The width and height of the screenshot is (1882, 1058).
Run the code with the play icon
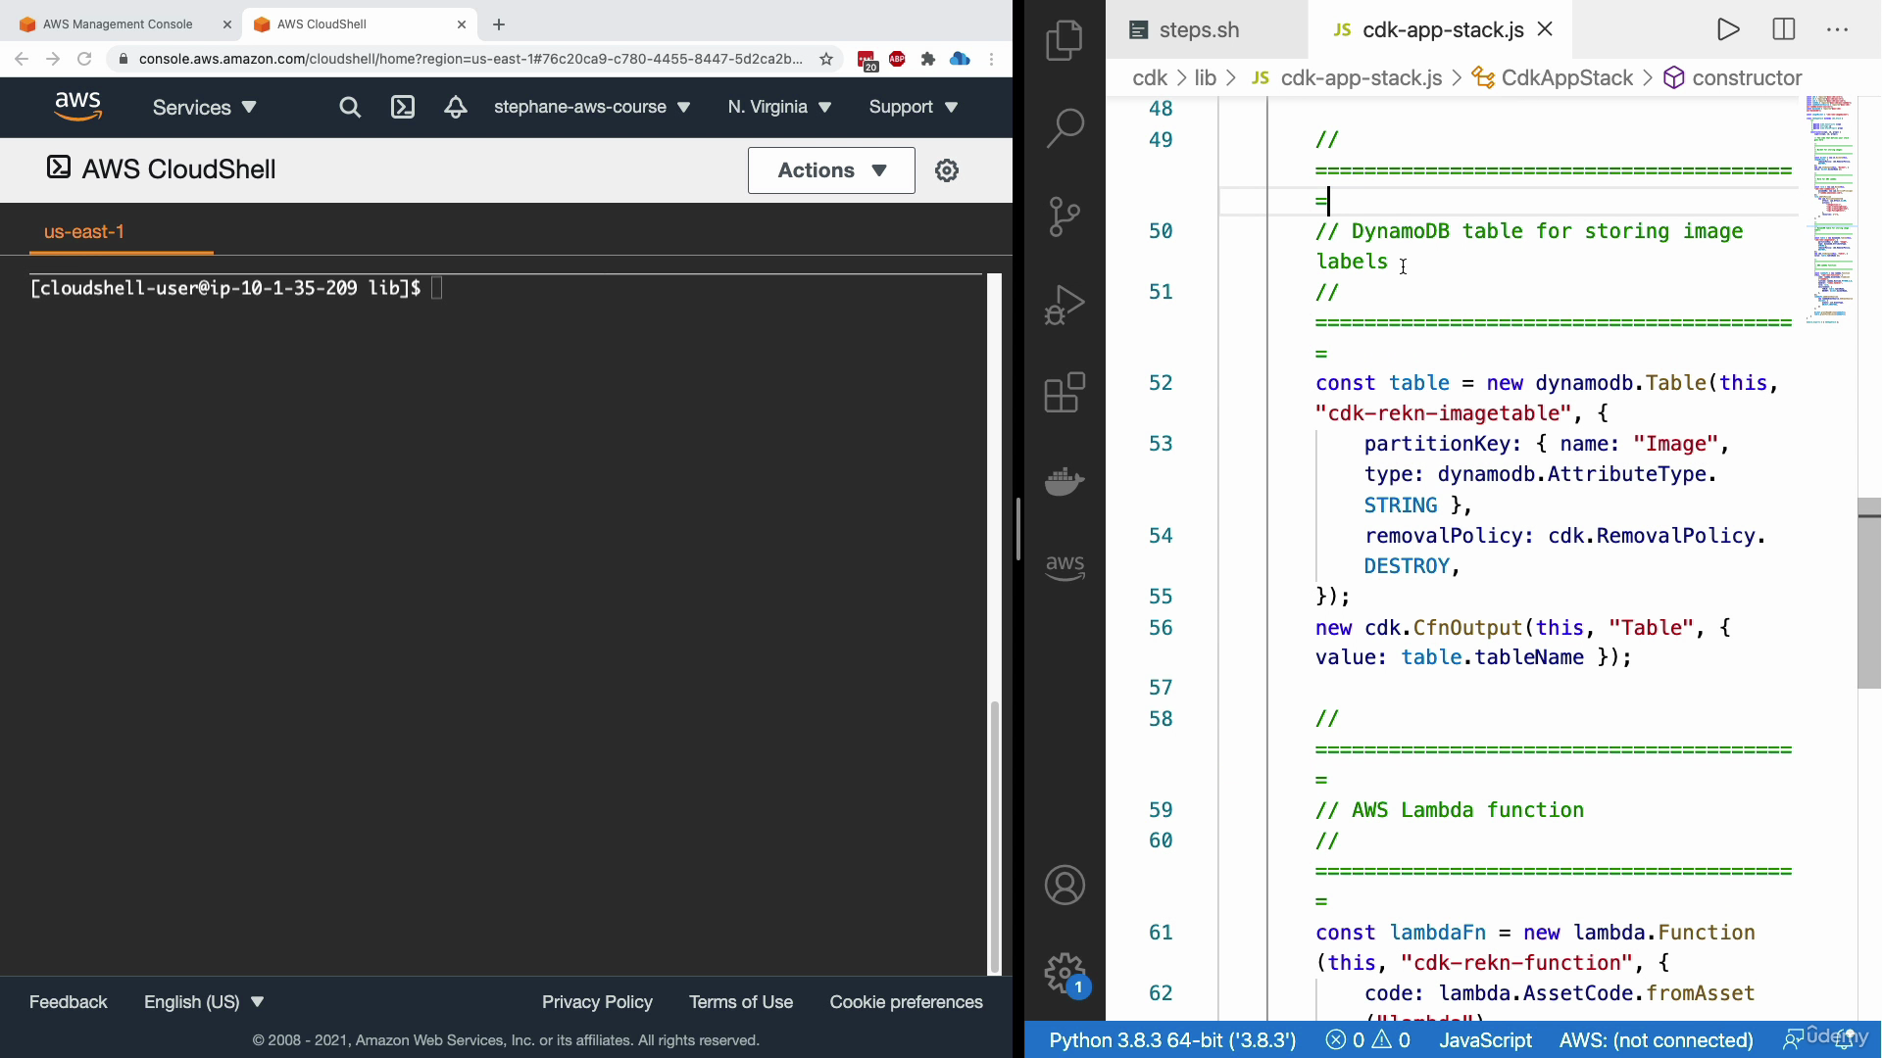(x=1728, y=29)
